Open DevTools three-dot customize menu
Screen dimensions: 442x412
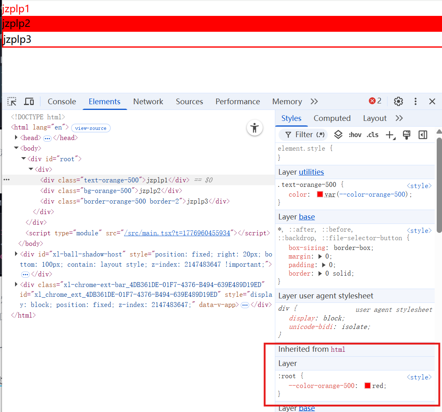[416, 101]
